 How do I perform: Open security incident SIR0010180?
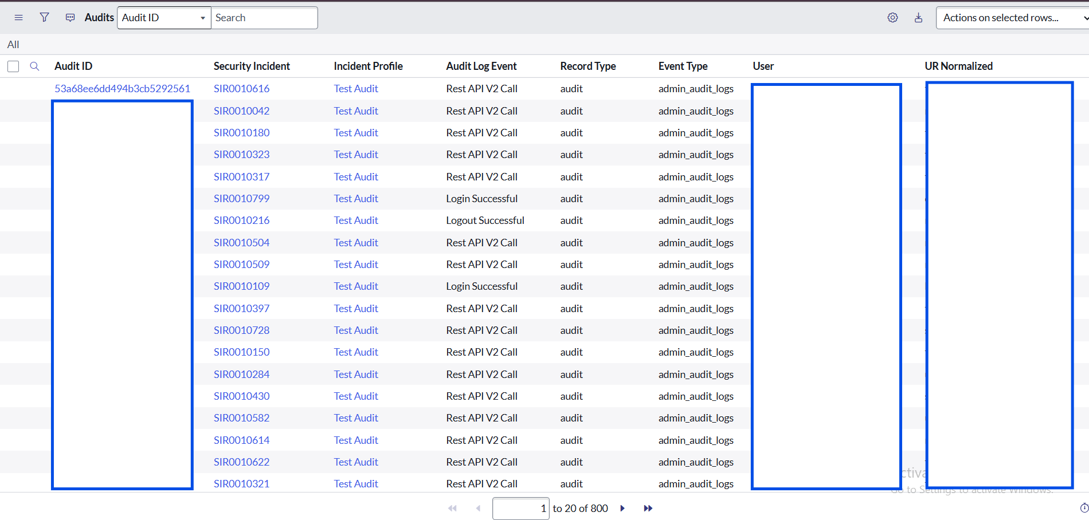click(241, 133)
